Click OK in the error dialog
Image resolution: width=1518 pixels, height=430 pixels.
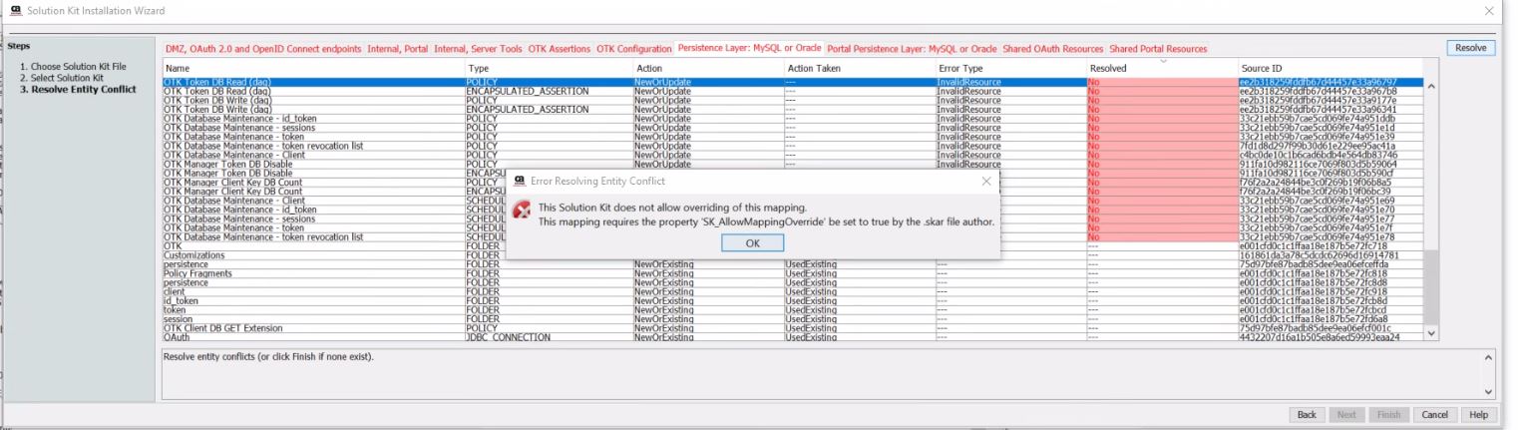point(752,242)
